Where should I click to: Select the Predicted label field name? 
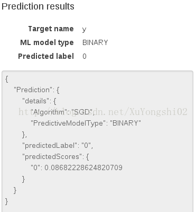pyautogui.click(x=46, y=56)
